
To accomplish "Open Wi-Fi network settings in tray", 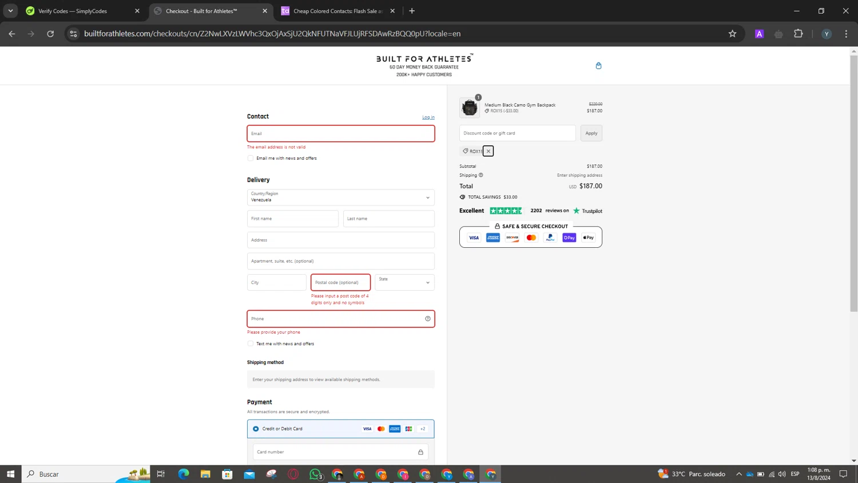I will coord(771,474).
